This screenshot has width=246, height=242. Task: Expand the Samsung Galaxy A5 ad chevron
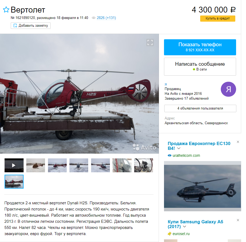click(x=184, y=227)
